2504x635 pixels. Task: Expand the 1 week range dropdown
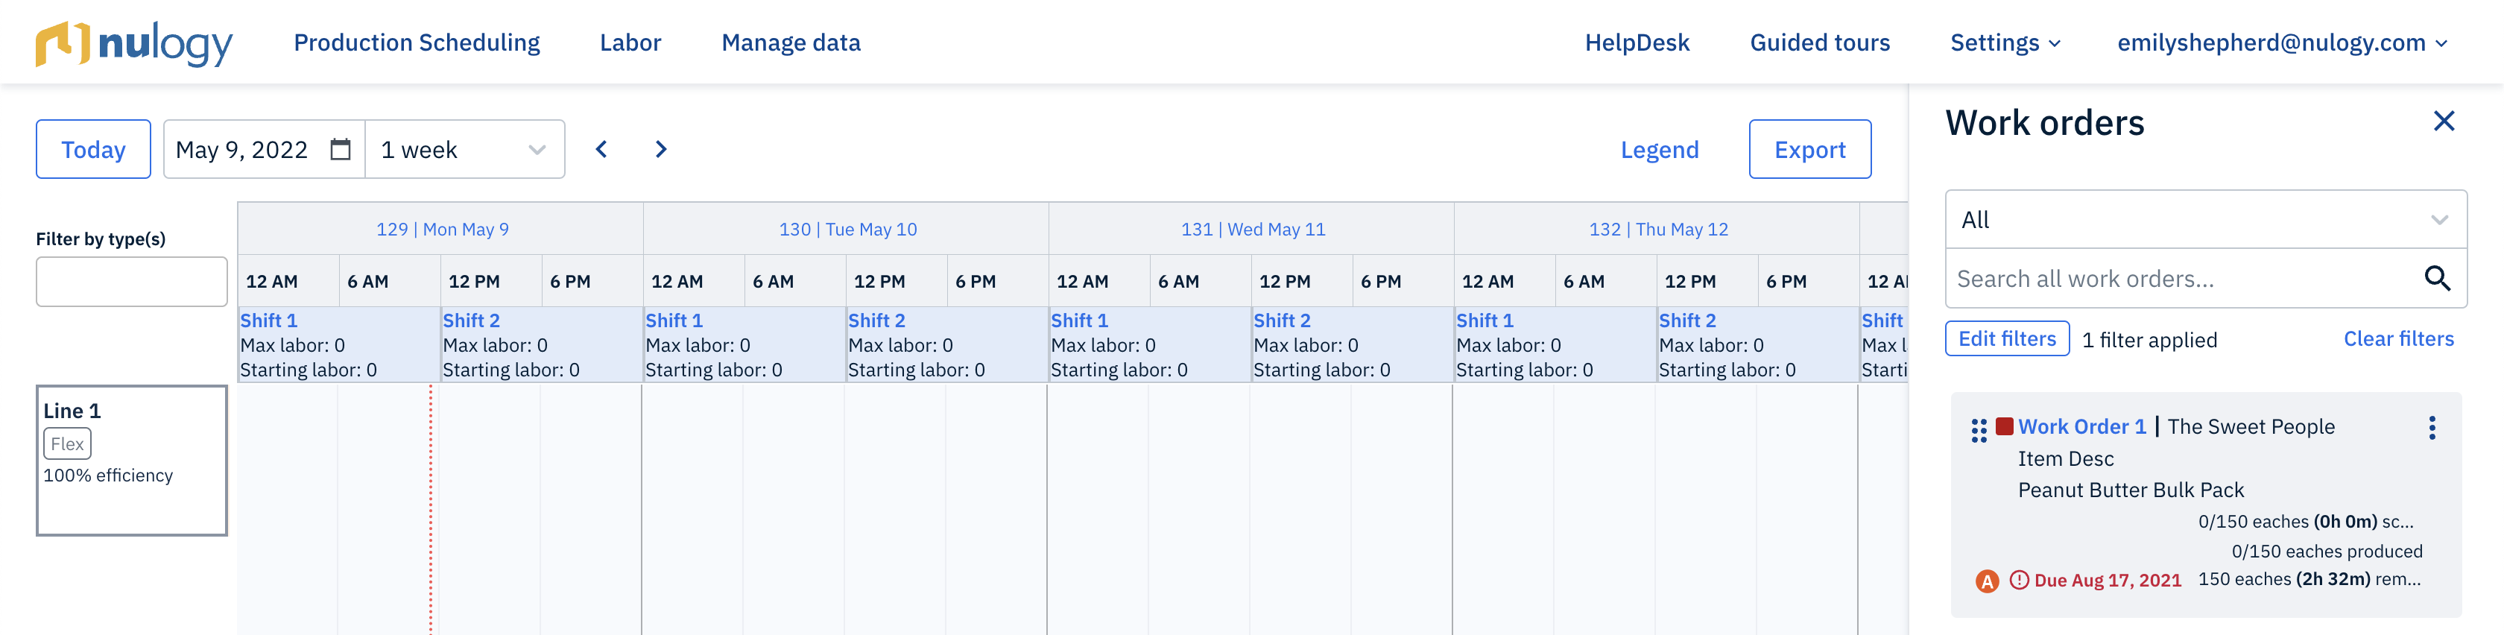[x=464, y=149]
